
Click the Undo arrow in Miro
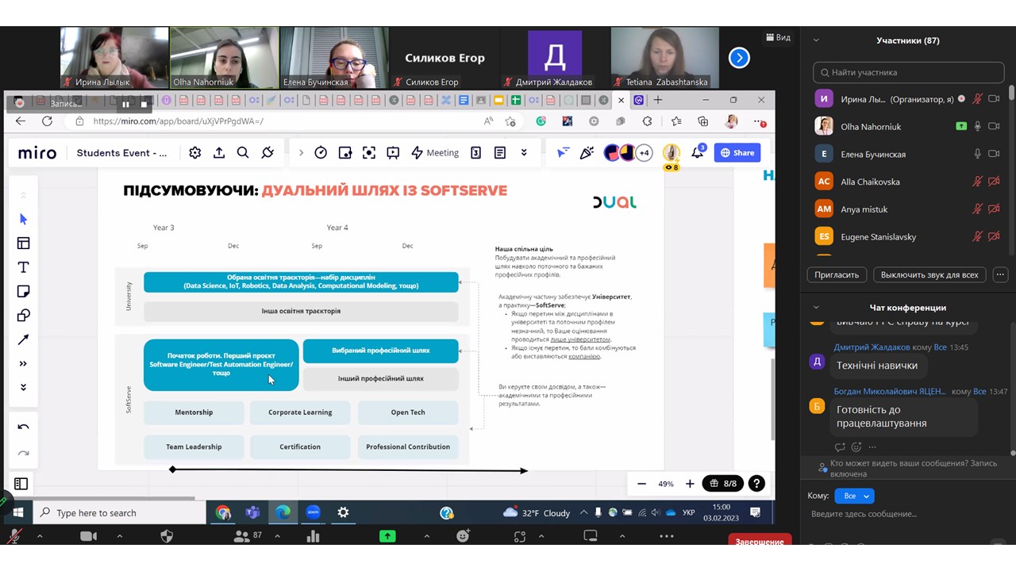pos(23,427)
